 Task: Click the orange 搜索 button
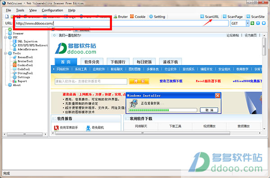(x=139, y=81)
